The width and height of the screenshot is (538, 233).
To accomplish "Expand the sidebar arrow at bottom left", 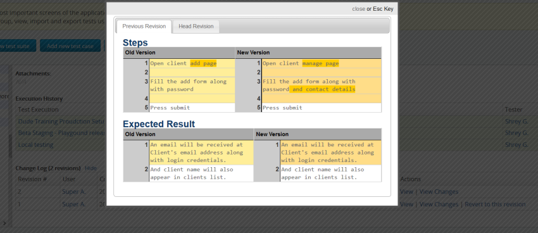I will pyautogui.click(x=4, y=223).
